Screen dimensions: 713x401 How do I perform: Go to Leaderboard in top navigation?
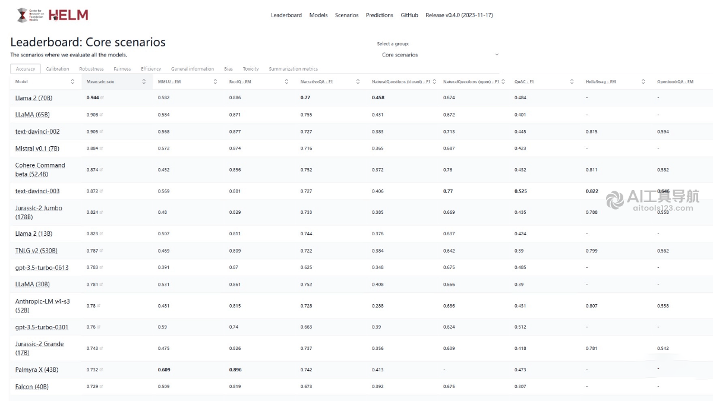point(286,15)
